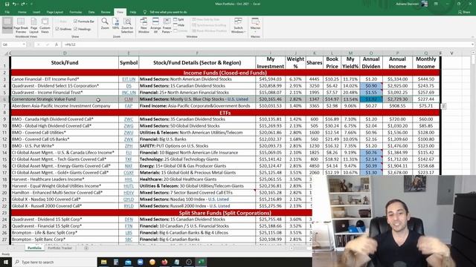Screen dimensions: 476x267
Task: Click Share button at top right
Action: (x=464, y=12)
